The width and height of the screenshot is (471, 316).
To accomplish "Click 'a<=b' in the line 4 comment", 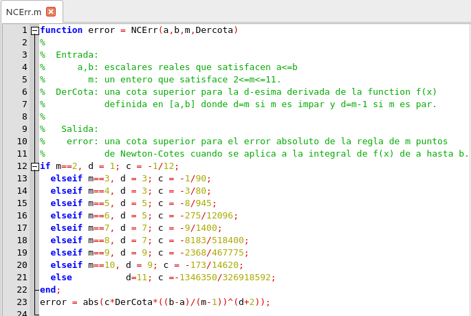I will (x=287, y=67).
